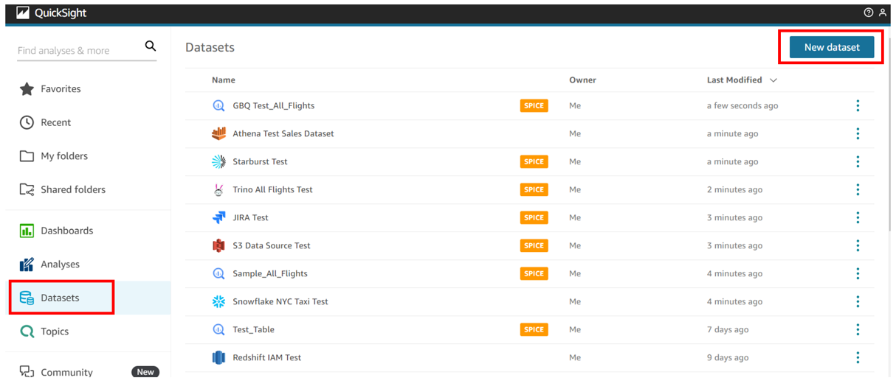
Task: Open My folders in the sidebar
Action: point(64,156)
